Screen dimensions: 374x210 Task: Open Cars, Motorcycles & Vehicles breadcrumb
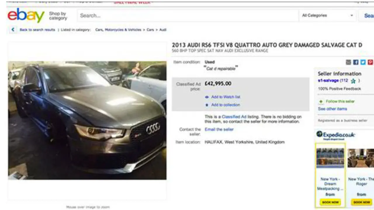118,30
